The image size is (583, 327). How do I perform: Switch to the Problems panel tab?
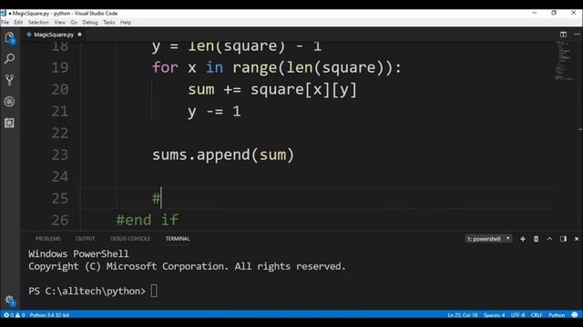click(x=48, y=239)
